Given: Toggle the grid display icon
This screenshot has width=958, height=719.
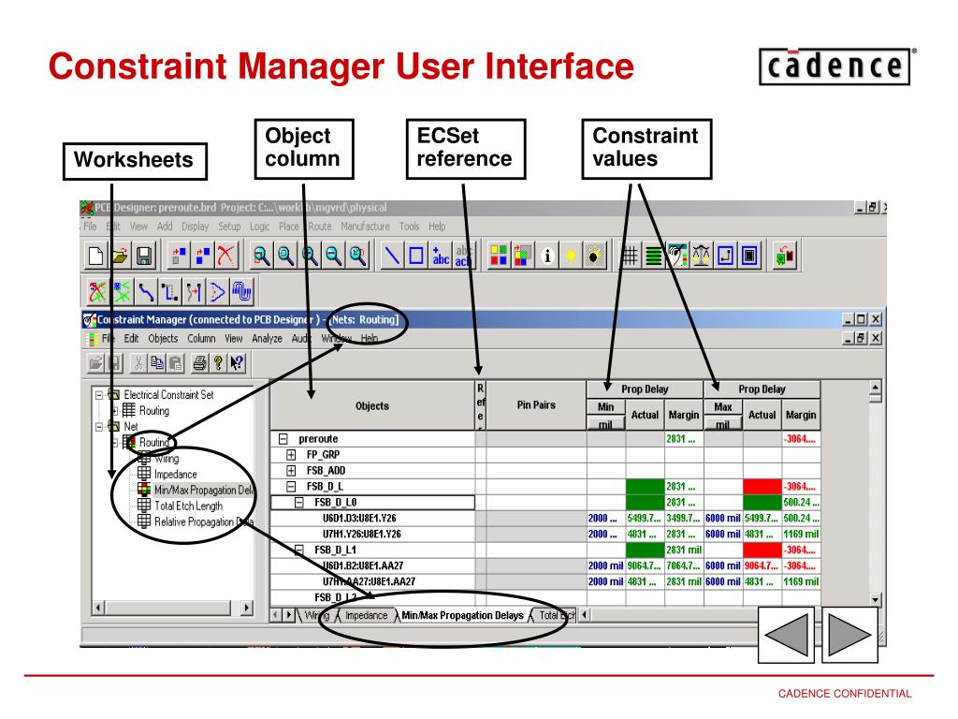Looking at the screenshot, I should click(630, 255).
